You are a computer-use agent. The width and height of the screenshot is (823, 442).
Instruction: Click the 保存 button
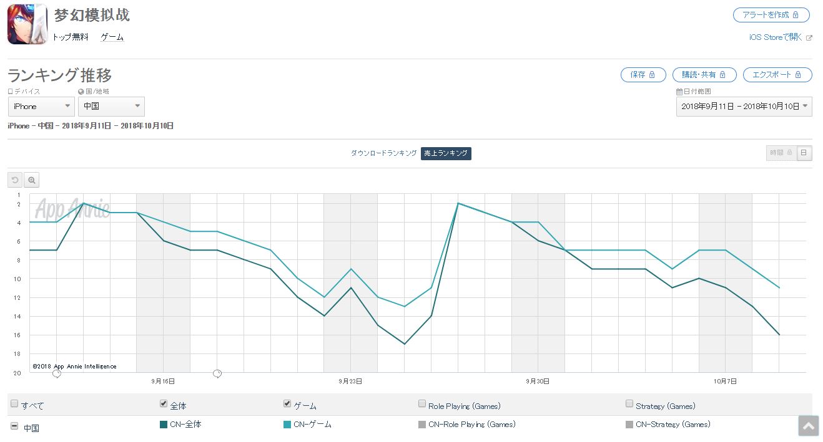643,75
